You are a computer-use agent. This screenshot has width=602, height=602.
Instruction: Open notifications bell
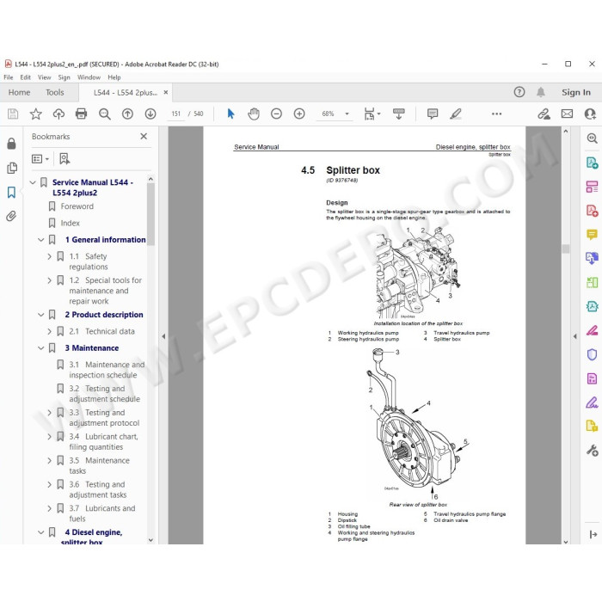pos(541,92)
